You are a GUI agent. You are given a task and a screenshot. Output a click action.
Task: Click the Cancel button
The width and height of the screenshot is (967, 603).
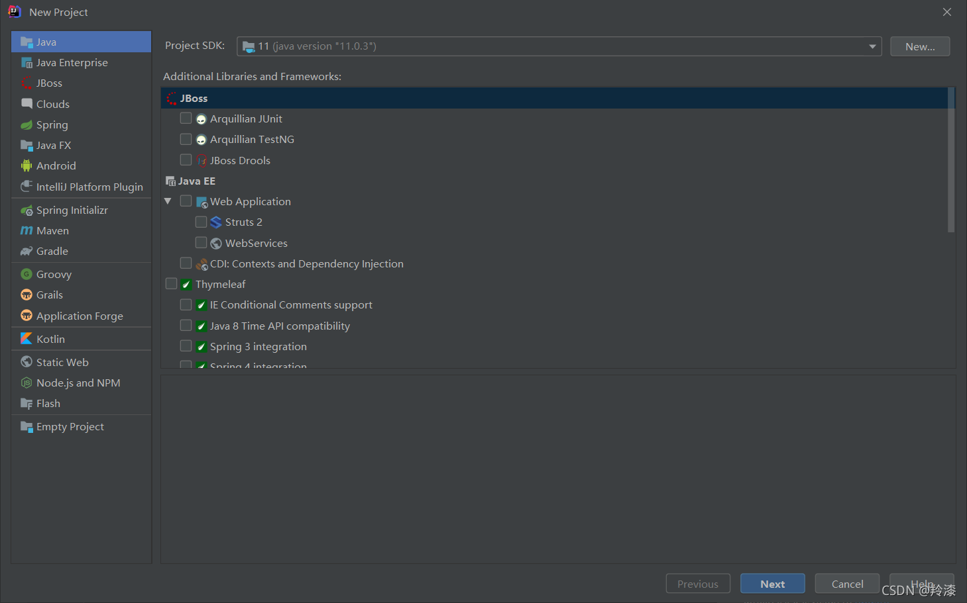(847, 584)
